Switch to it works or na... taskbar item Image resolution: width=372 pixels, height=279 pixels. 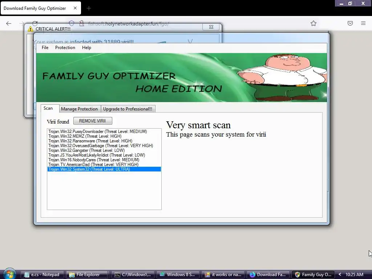(x=223, y=275)
